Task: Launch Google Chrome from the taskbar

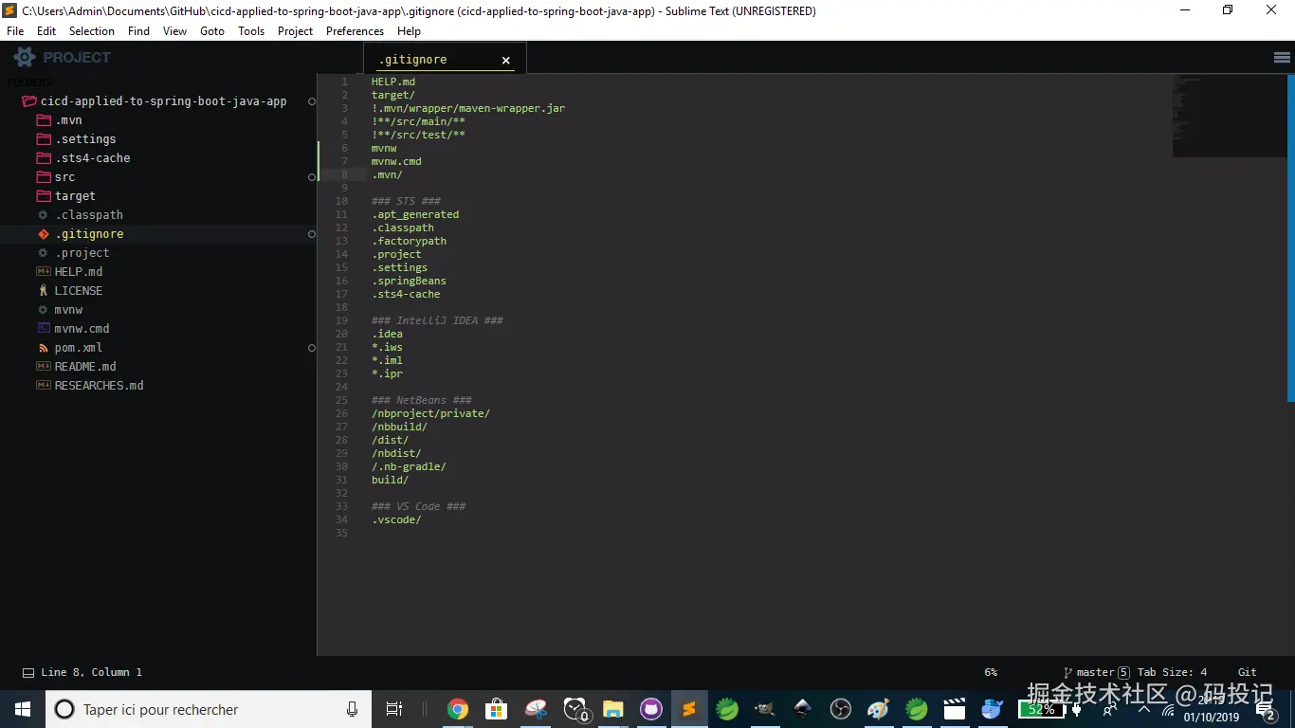Action: click(x=458, y=709)
